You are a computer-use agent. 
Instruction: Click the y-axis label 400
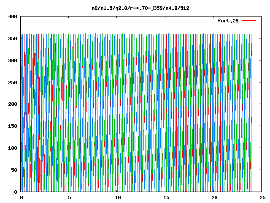pyautogui.click(x=13, y=16)
